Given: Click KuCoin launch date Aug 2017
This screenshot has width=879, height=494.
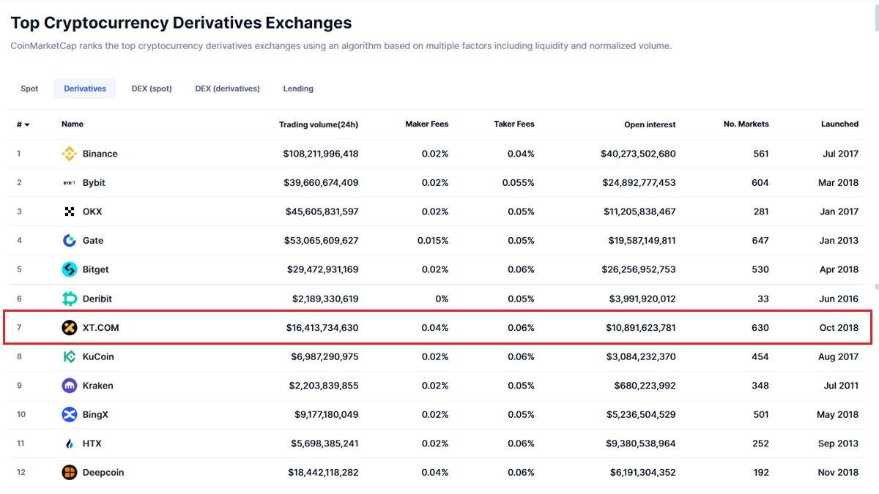Looking at the screenshot, I should [838, 356].
